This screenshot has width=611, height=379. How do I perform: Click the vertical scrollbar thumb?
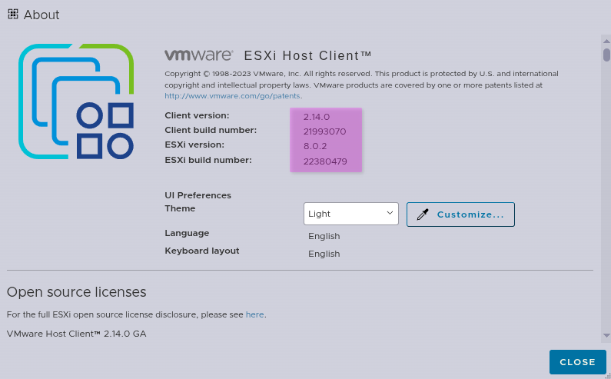[606, 54]
